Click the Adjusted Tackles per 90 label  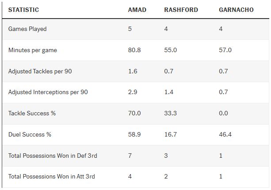[x=40, y=71]
